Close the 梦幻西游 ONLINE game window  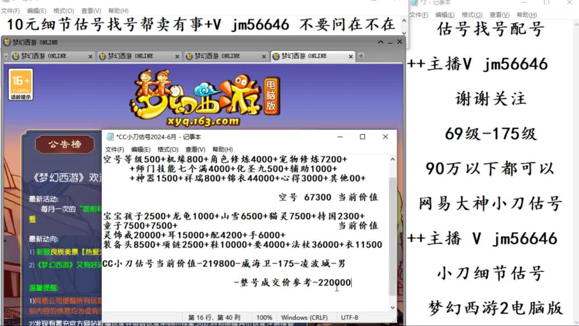tap(399, 42)
